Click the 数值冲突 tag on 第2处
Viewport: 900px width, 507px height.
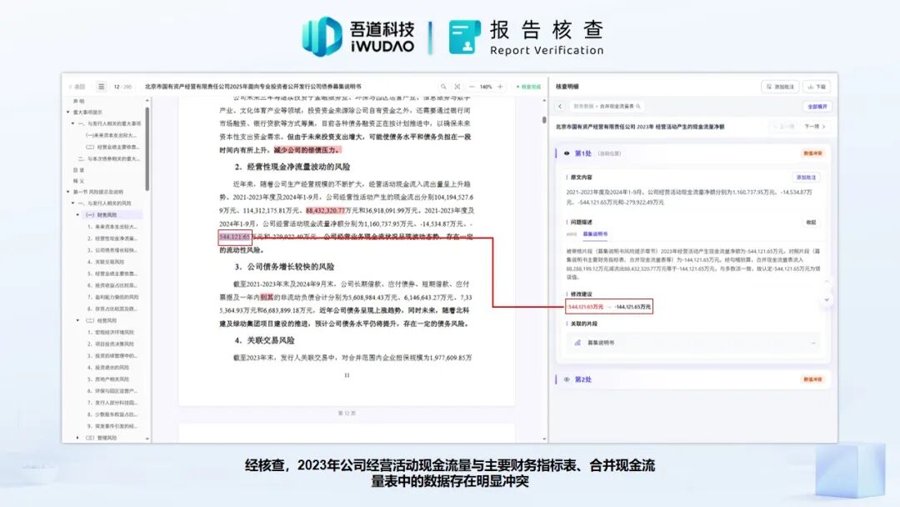(812, 379)
